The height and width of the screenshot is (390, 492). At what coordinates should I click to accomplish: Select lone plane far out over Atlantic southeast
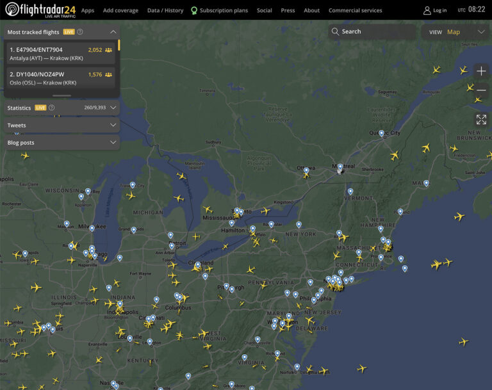click(463, 341)
